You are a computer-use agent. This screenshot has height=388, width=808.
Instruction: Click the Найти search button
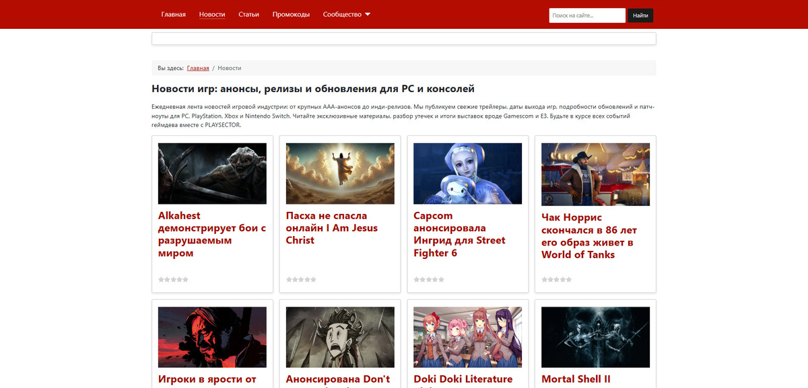pyautogui.click(x=640, y=15)
